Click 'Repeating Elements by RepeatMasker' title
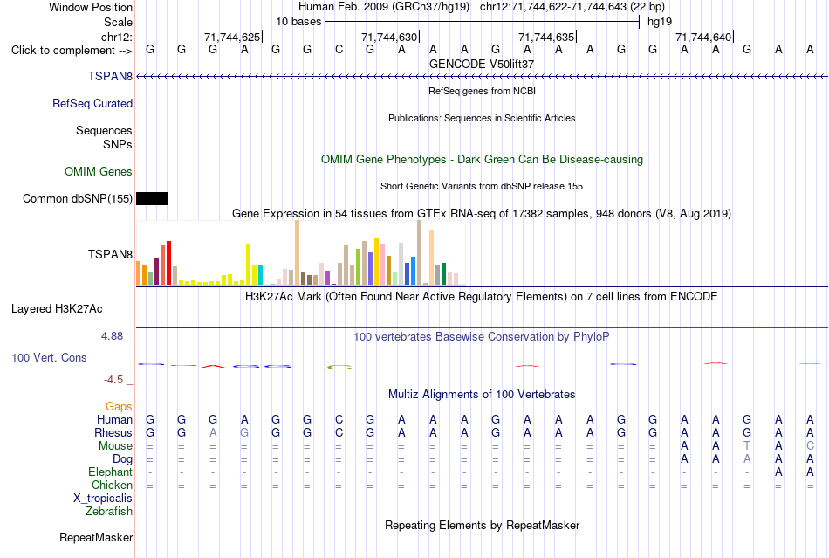Viewport: 829px width, 558px height. click(x=482, y=525)
